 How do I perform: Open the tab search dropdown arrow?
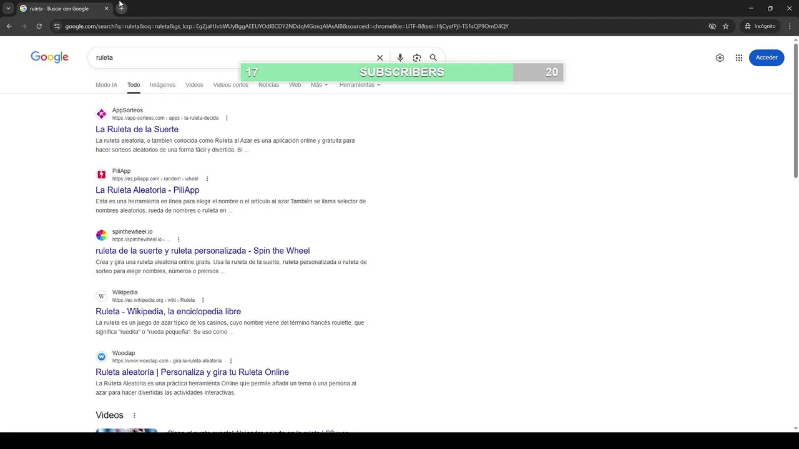pyautogui.click(x=8, y=8)
